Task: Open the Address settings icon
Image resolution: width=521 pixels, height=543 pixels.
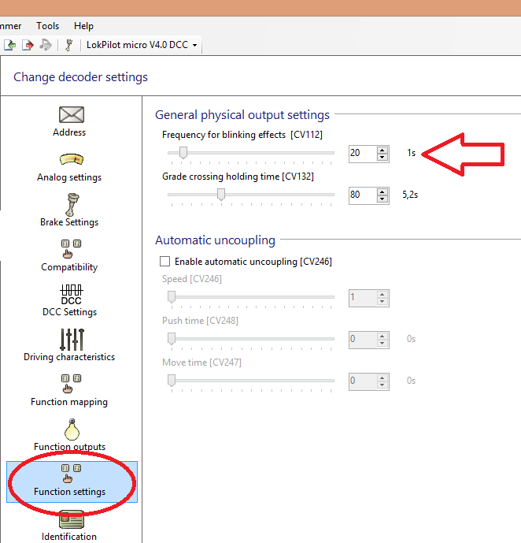Action: click(x=71, y=114)
